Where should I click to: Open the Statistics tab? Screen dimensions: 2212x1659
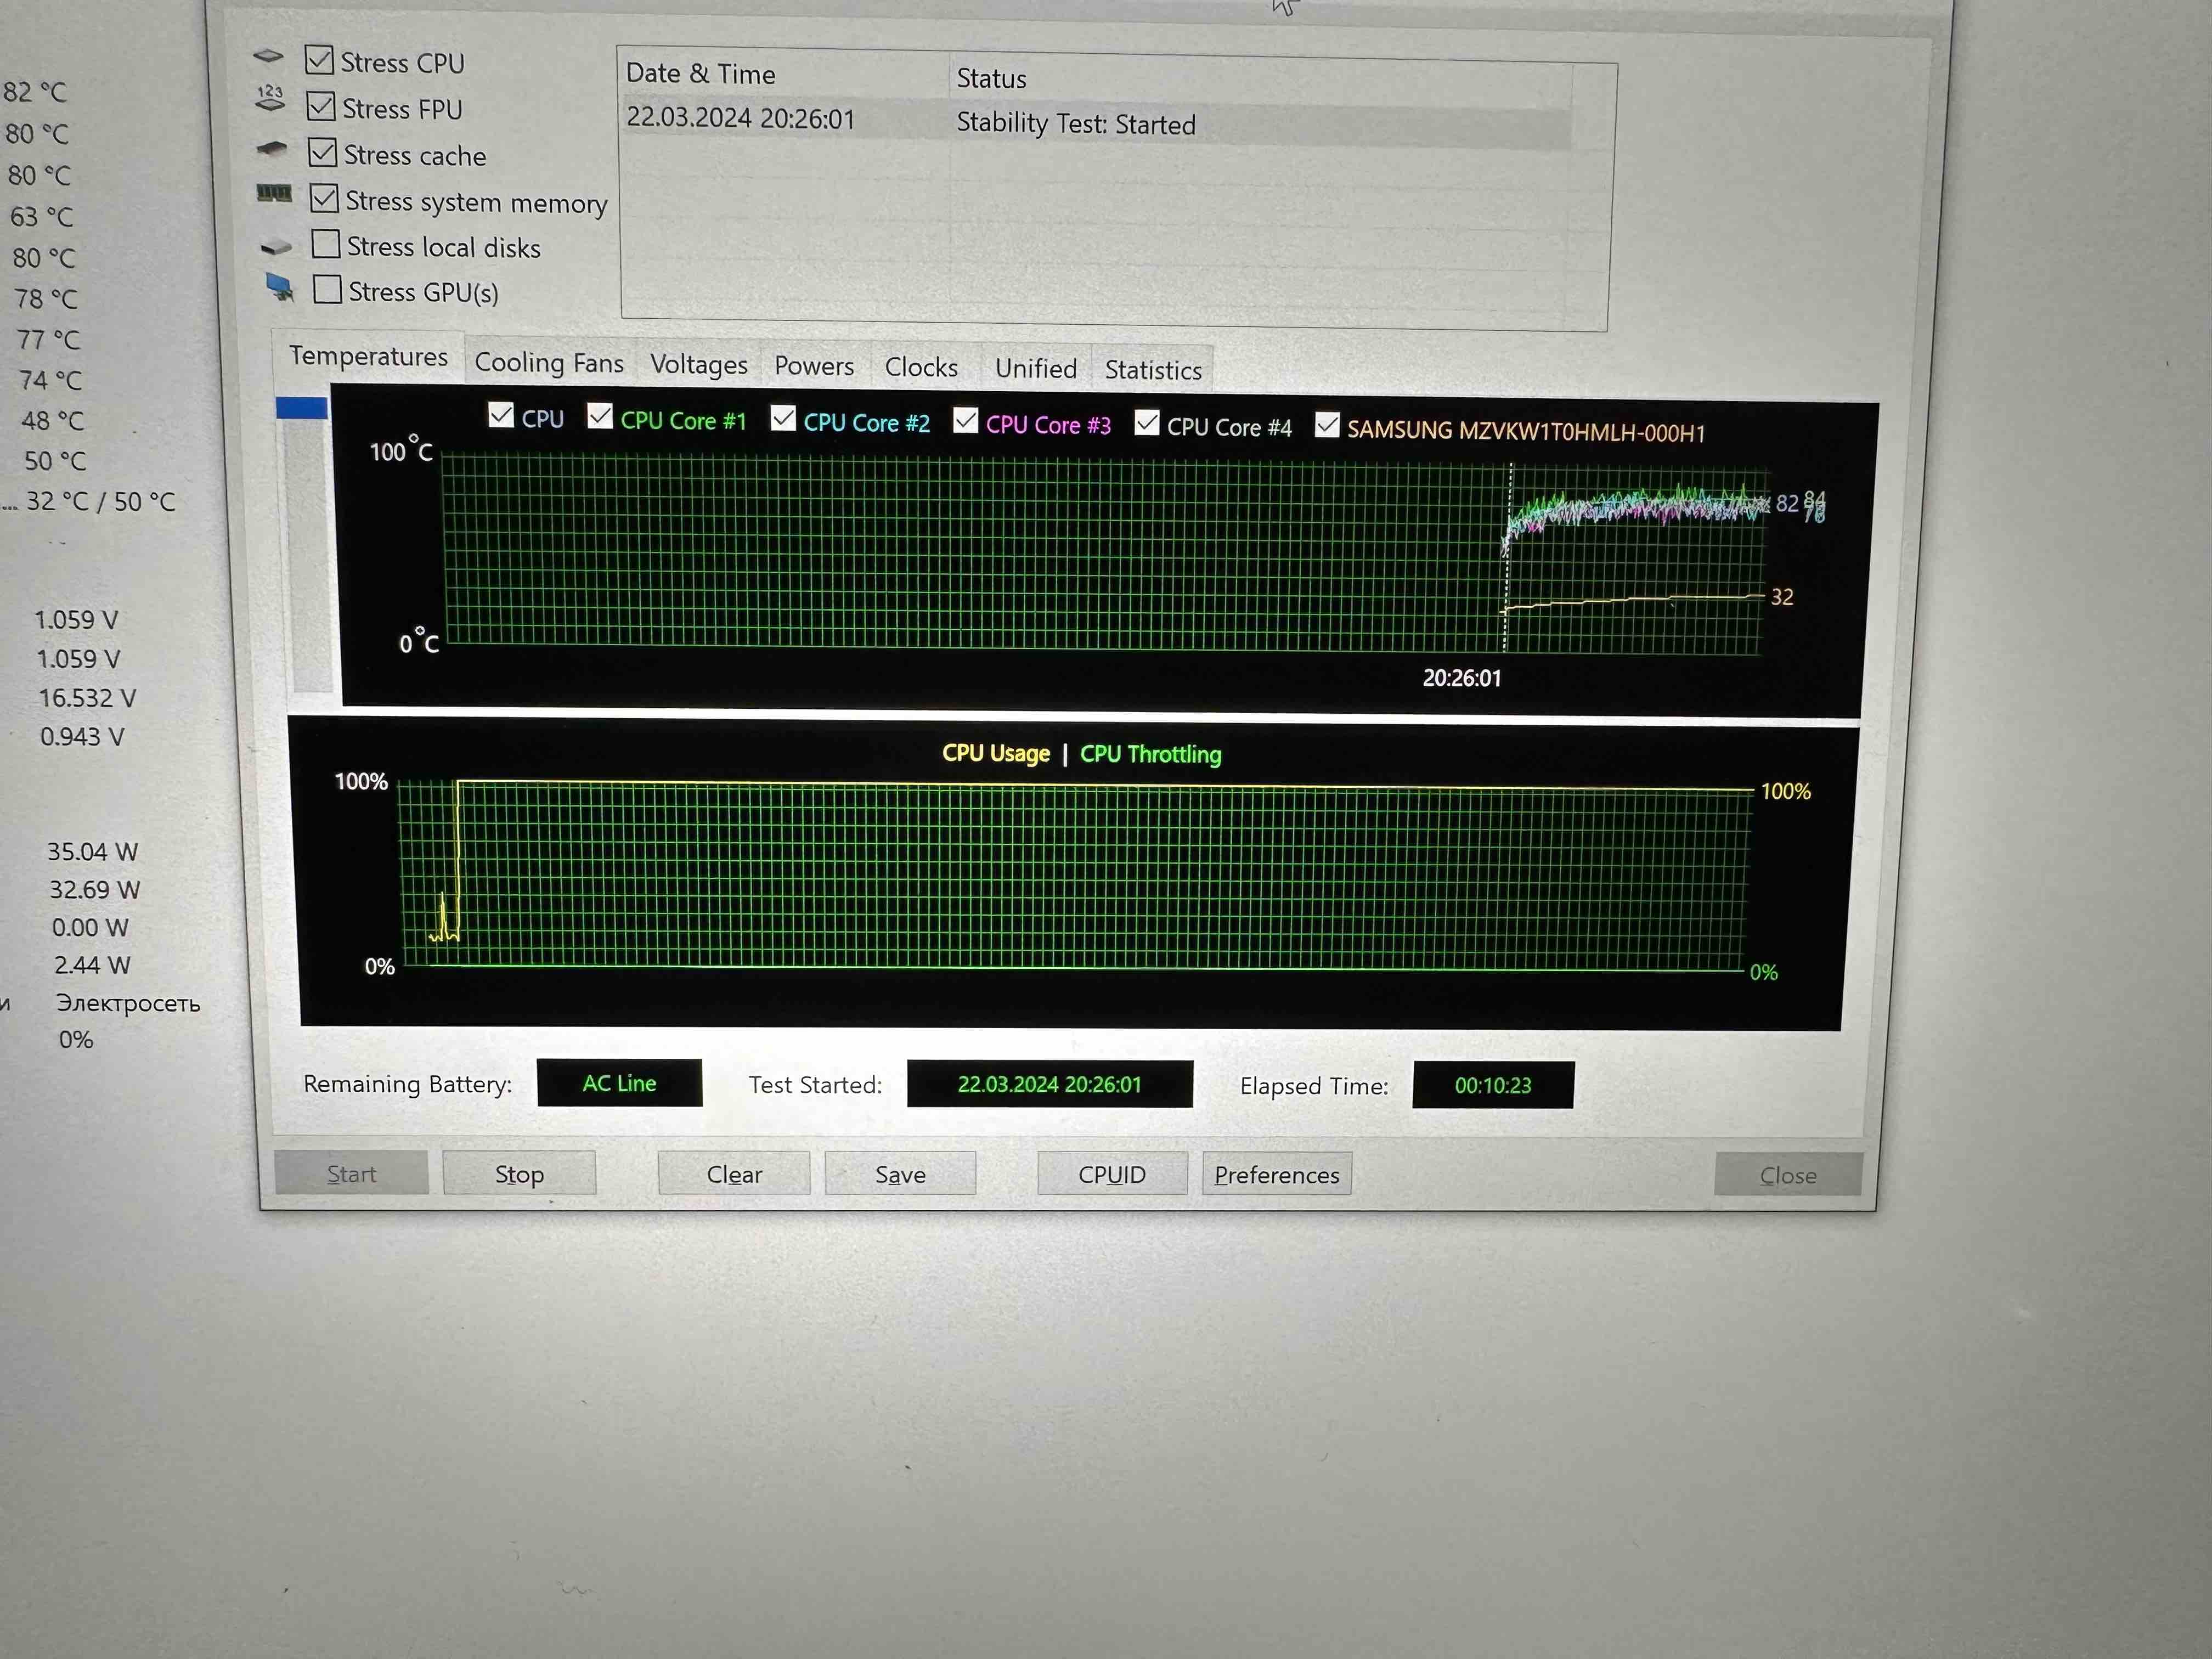pos(1152,370)
